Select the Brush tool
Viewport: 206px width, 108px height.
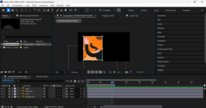[x=57, y=10]
